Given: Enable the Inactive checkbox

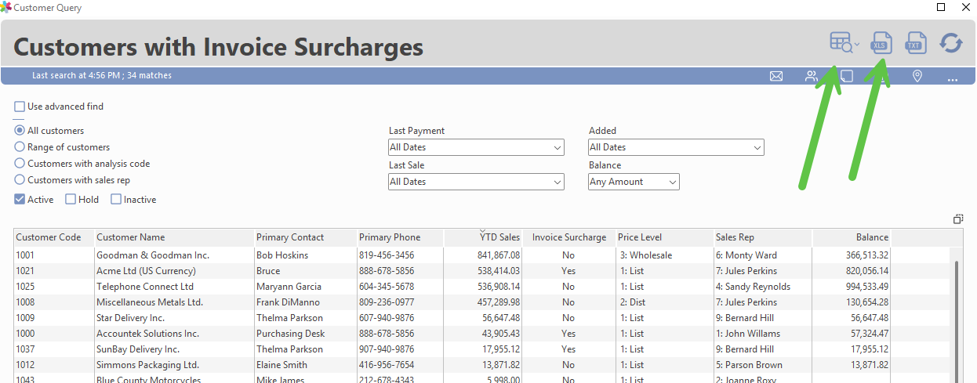Looking at the screenshot, I should tap(116, 200).
